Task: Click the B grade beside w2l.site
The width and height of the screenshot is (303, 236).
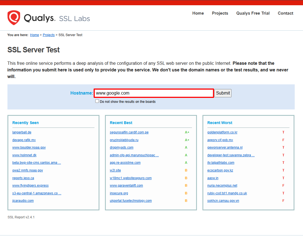Action: [186, 170]
